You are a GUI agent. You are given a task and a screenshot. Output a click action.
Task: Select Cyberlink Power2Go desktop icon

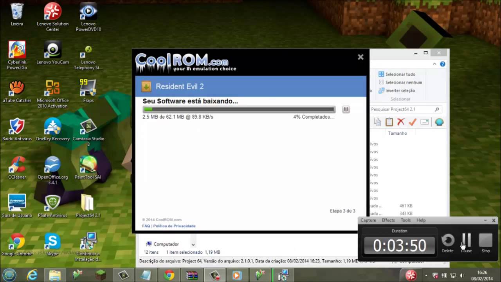(17, 56)
